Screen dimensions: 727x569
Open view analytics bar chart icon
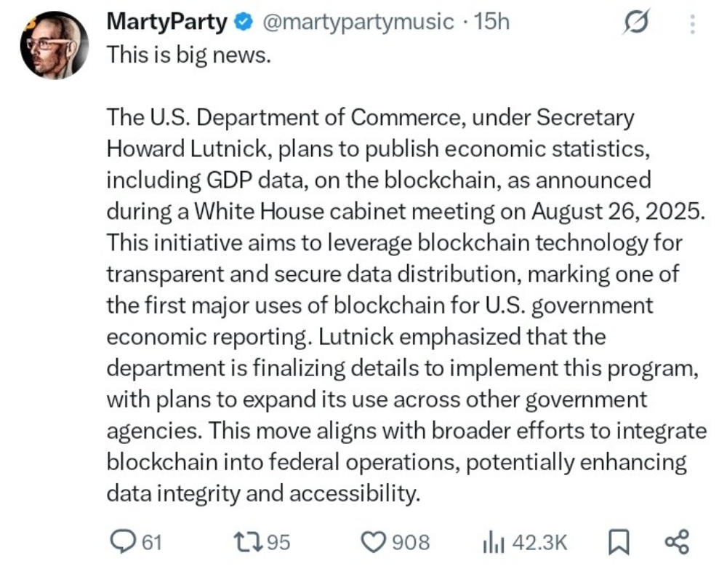494,542
